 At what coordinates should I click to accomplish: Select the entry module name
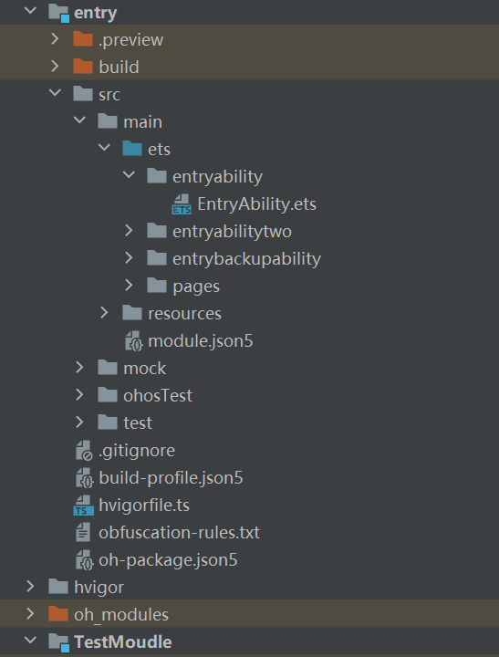tap(96, 13)
